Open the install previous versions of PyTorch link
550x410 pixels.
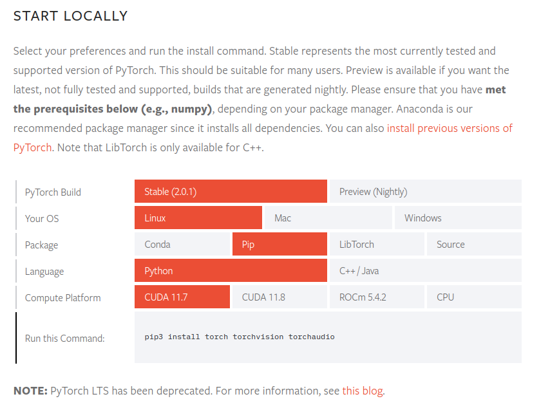[449, 128]
